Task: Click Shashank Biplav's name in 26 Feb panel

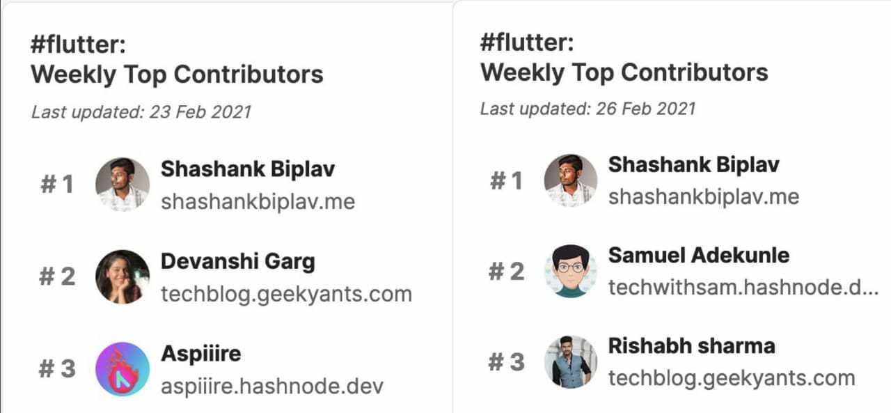Action: coord(693,165)
